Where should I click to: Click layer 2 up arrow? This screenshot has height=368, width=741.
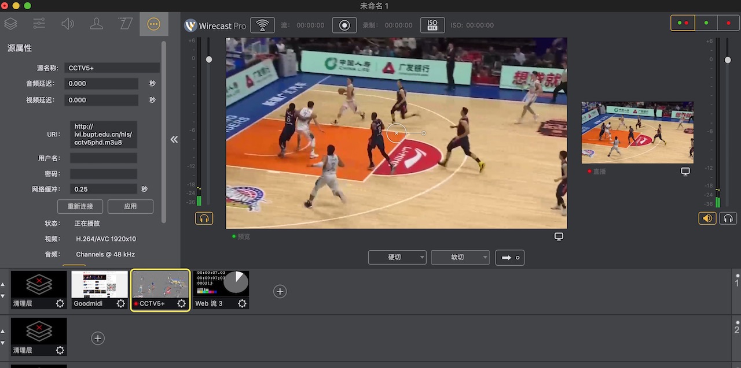click(3, 332)
